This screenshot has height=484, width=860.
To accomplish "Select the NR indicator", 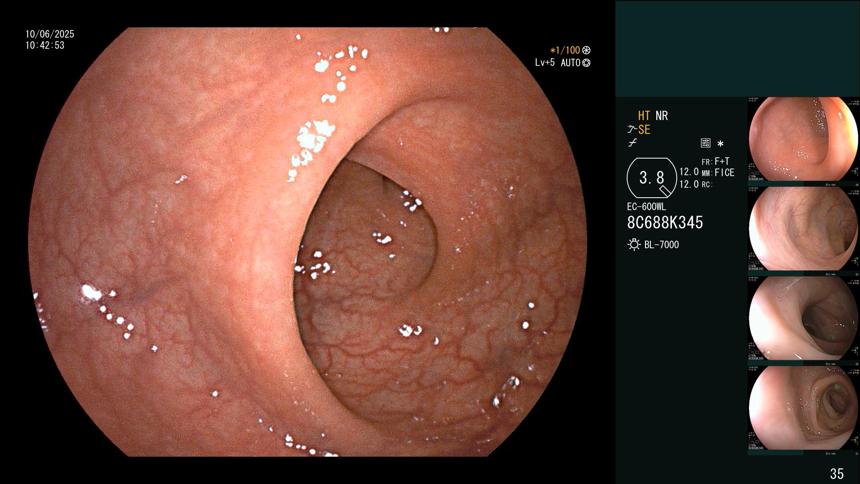I will (x=662, y=116).
